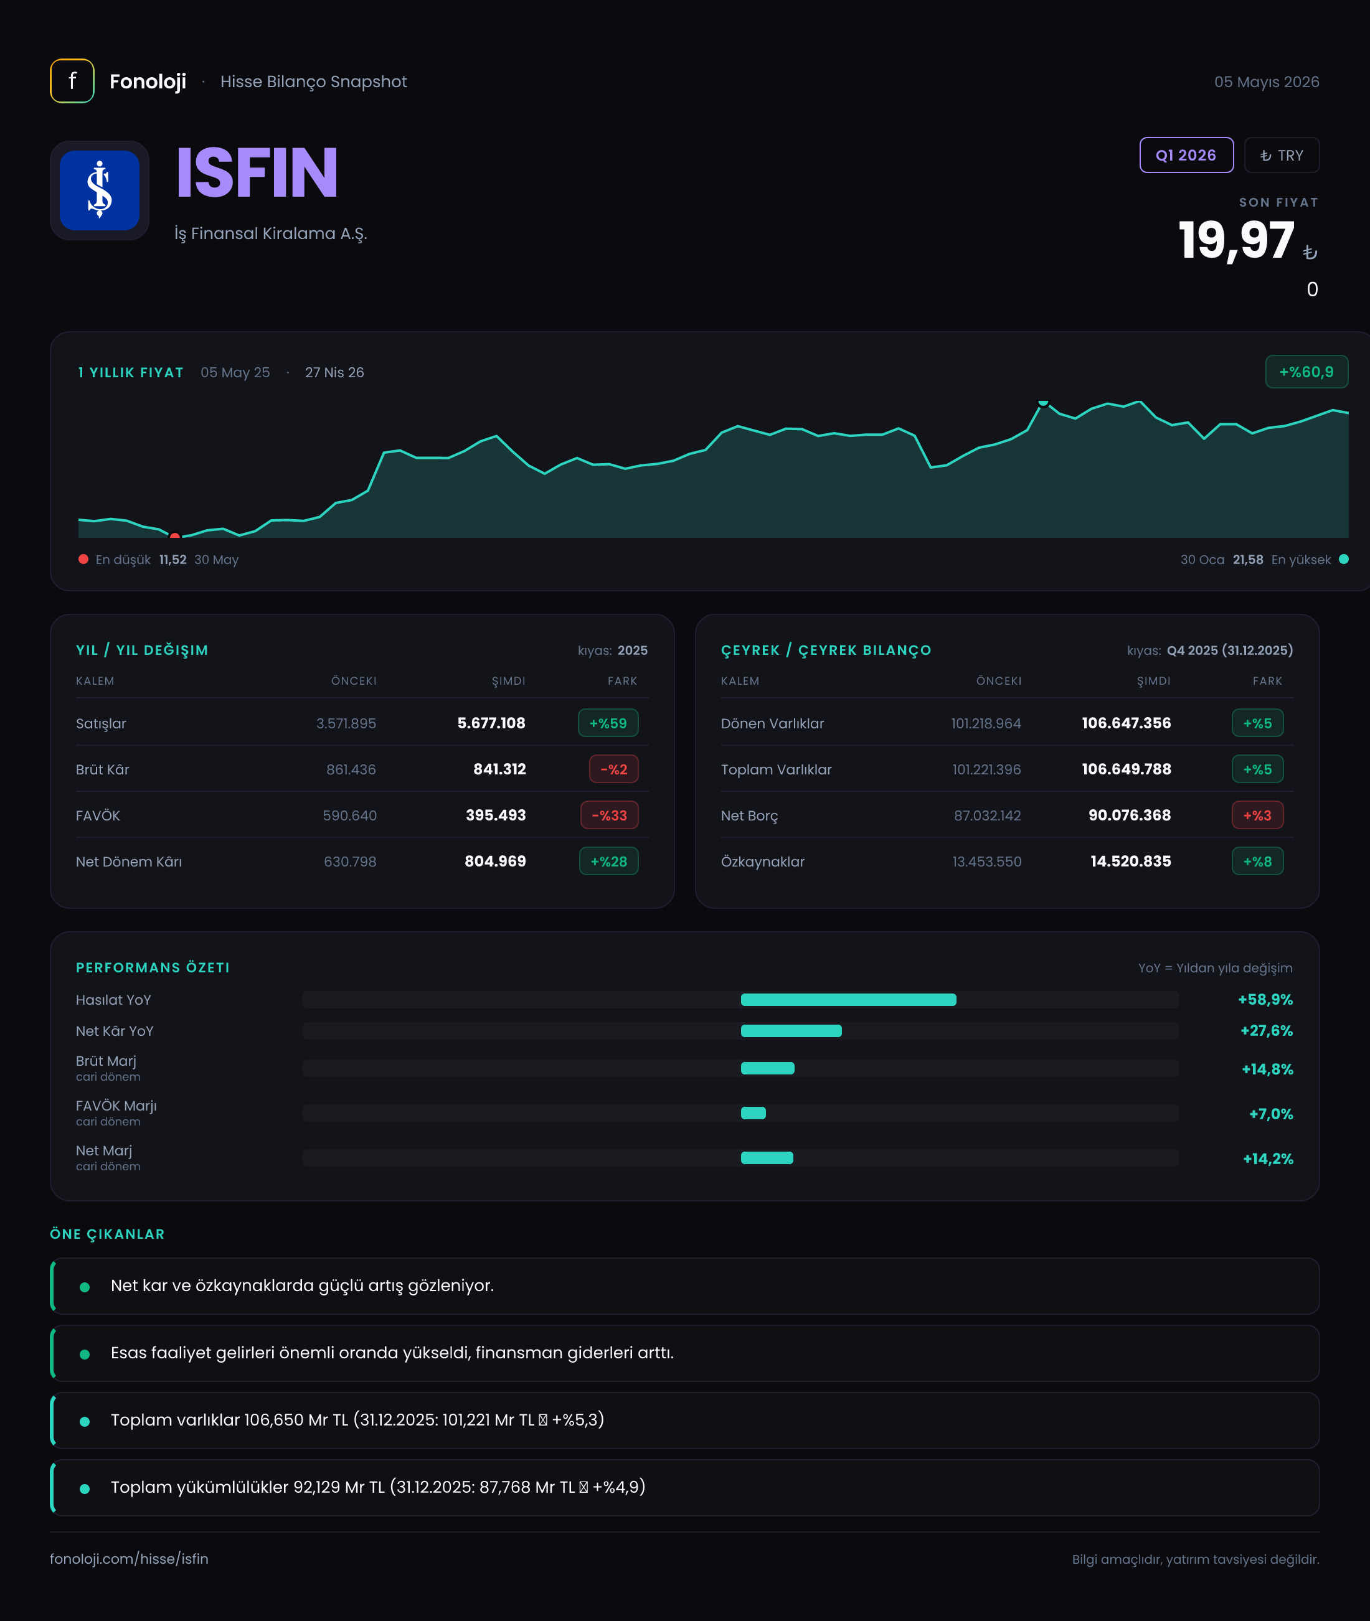This screenshot has width=1370, height=1621.
Task: Click the 21,58 highest price value
Action: [1248, 560]
